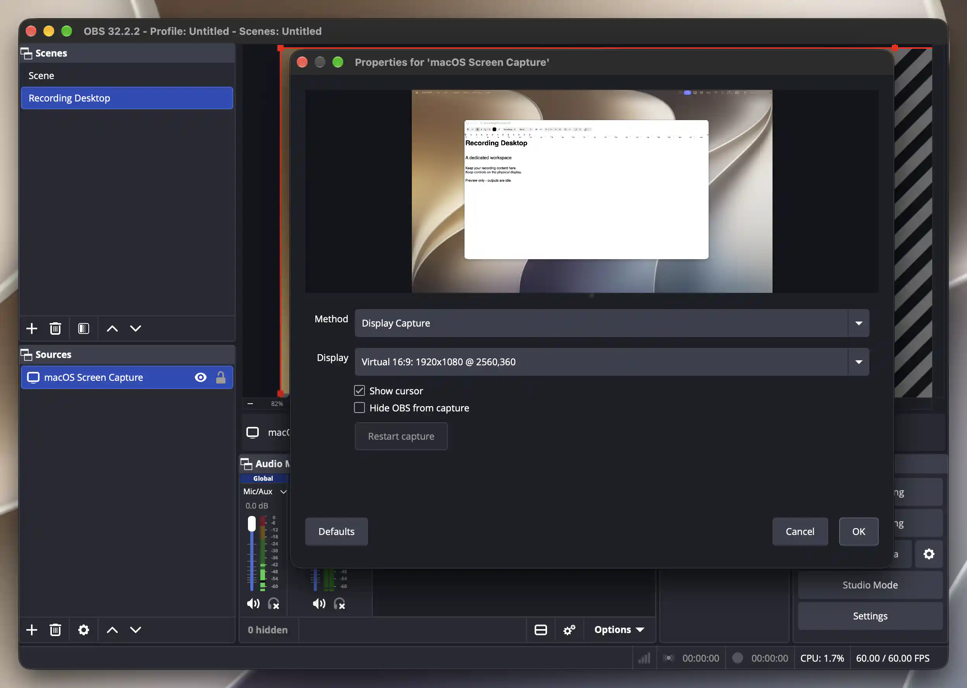Image resolution: width=967 pixels, height=688 pixels.
Task: Expand the Mic/Aux channel chevron menu
Action: tap(283, 492)
